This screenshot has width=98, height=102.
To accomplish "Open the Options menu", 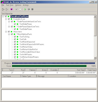I will [18, 5].
